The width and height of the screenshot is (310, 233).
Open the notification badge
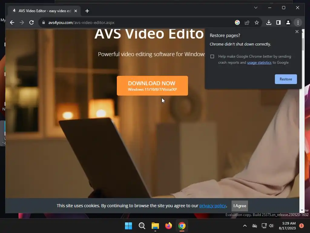(302, 226)
